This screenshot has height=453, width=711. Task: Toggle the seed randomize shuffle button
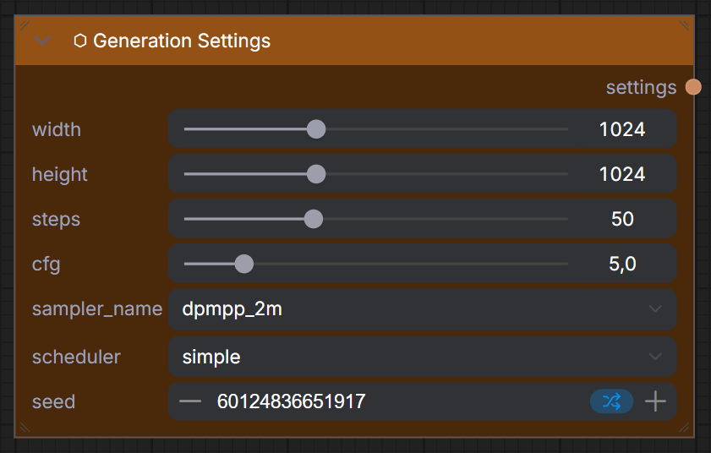612,401
